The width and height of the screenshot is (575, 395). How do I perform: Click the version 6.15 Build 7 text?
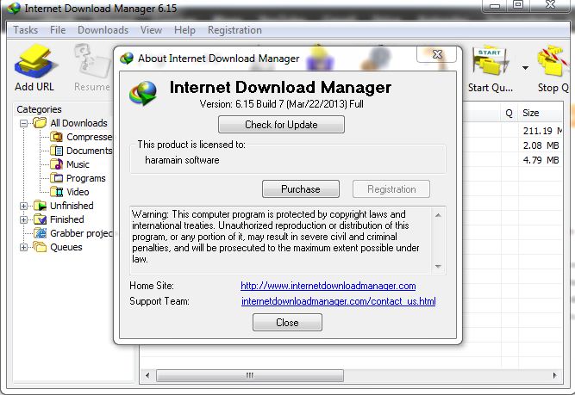click(x=281, y=104)
